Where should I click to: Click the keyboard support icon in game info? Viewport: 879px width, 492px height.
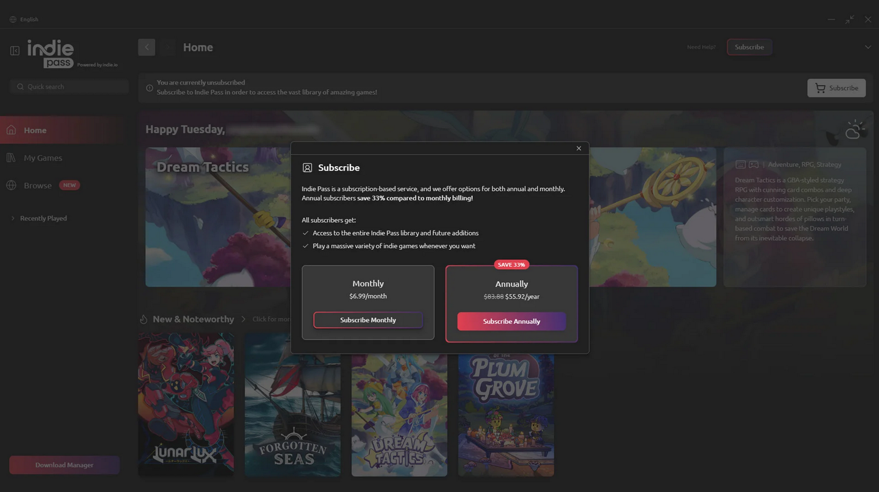[x=741, y=164]
